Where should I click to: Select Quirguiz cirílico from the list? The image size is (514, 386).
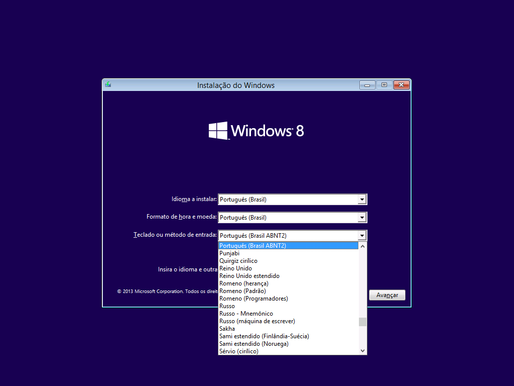pos(288,261)
